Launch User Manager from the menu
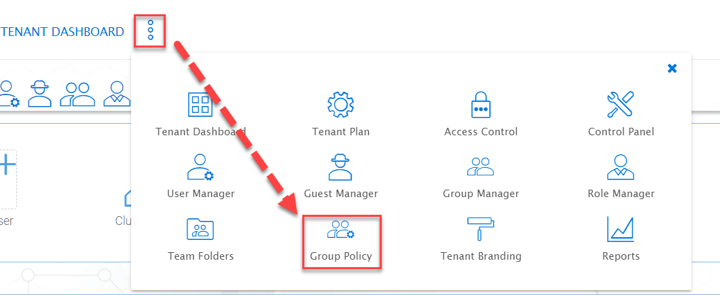Viewport: 720px width, 295px height. [200, 167]
